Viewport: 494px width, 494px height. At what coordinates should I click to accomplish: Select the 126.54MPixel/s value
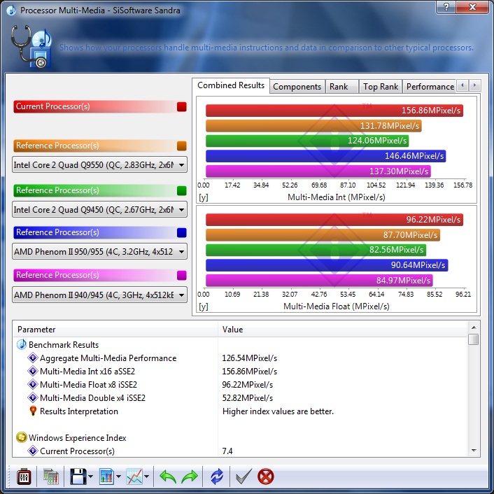click(x=250, y=358)
